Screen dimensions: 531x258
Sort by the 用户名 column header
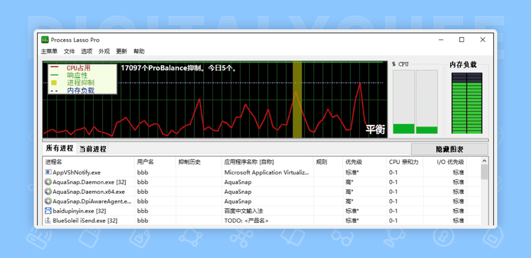click(x=155, y=162)
